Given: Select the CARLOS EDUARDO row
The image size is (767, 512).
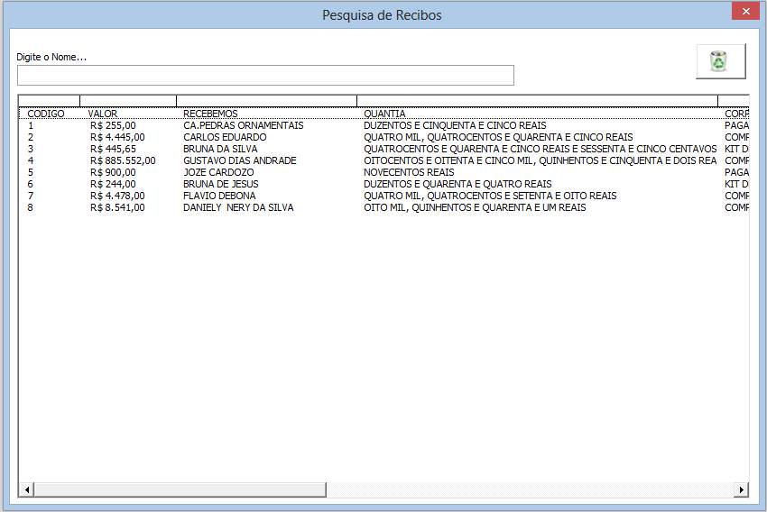Looking at the screenshot, I should tap(384, 137).
